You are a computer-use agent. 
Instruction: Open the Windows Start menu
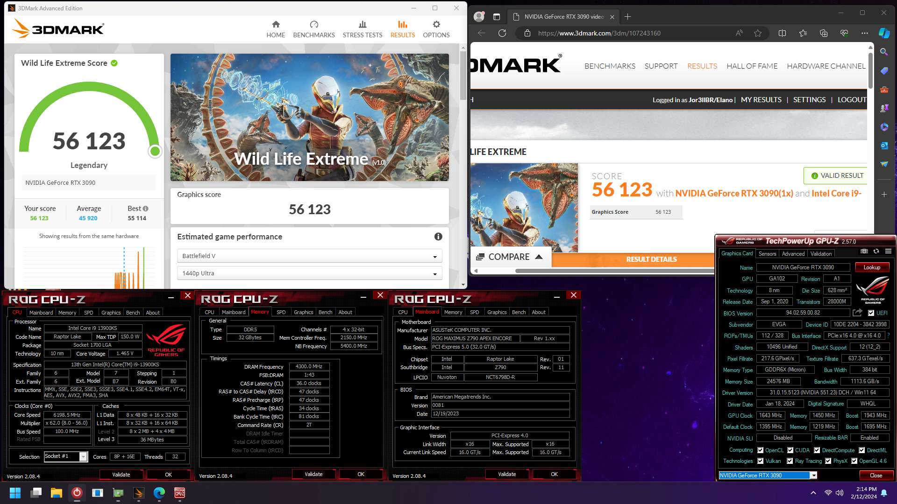click(x=15, y=493)
